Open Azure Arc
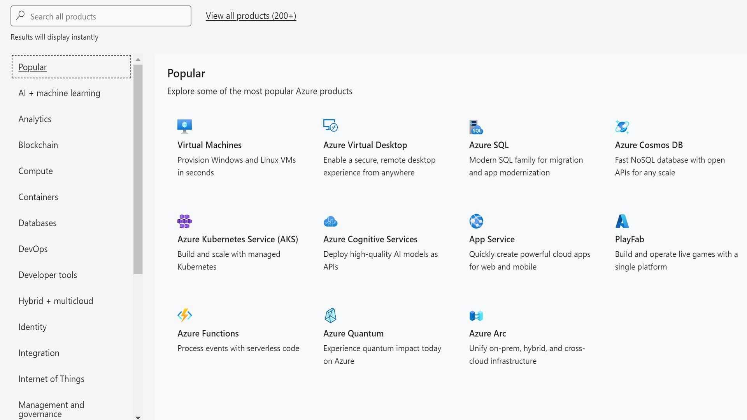Viewport: 747px width, 420px height. (487, 333)
